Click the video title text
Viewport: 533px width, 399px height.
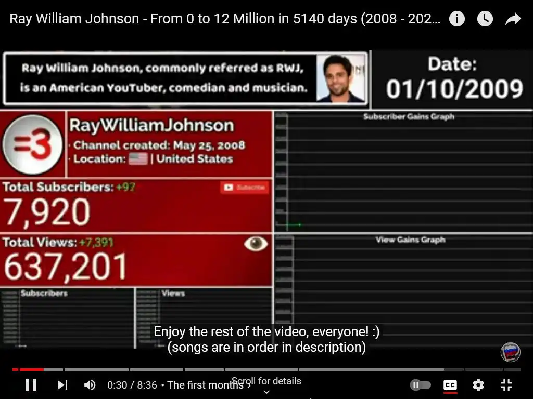[x=225, y=19]
